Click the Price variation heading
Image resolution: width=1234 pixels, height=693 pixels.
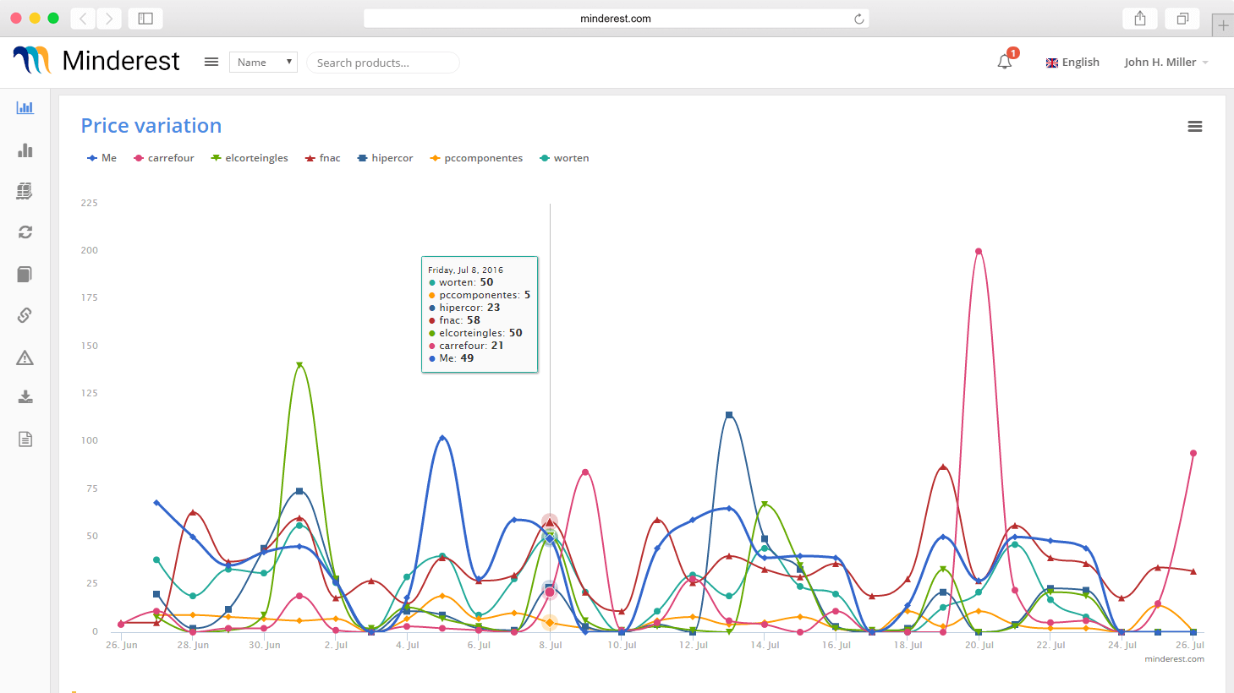[151, 126]
